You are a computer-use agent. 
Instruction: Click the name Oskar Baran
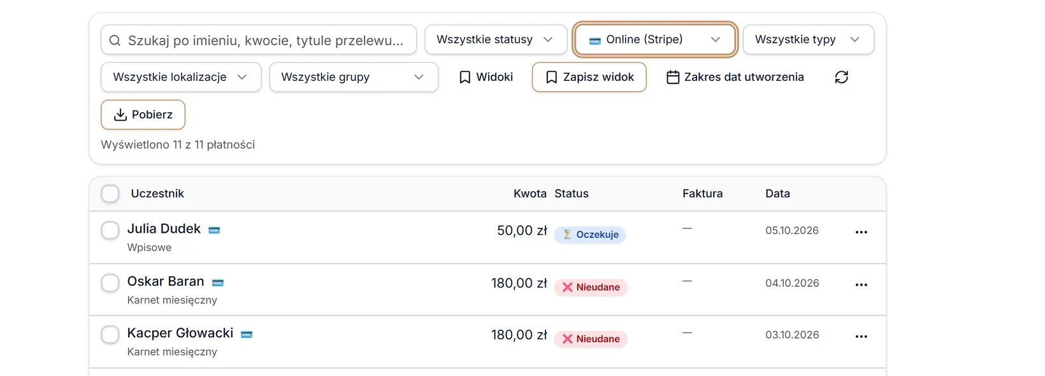click(166, 282)
